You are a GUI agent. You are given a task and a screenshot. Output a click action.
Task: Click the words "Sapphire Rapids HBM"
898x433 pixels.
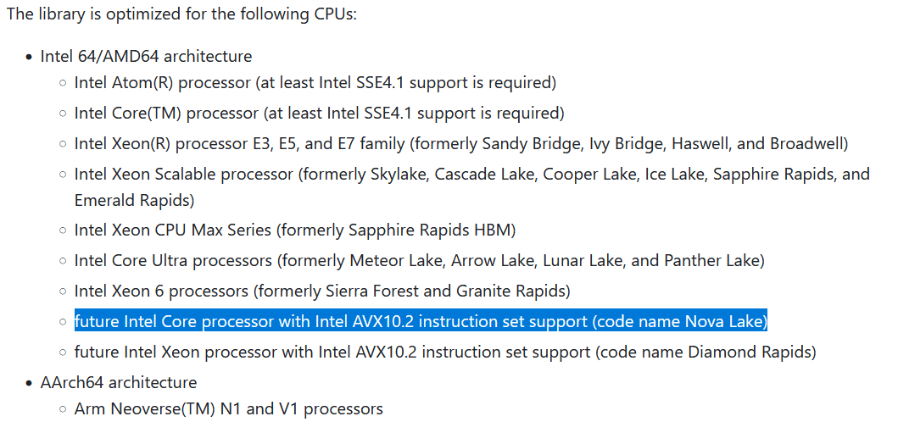tap(435, 230)
